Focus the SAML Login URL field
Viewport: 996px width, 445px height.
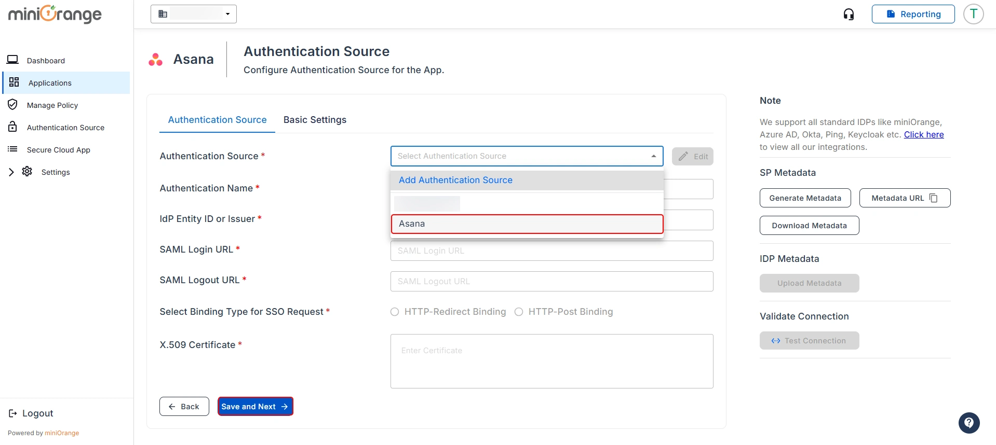[x=551, y=251]
